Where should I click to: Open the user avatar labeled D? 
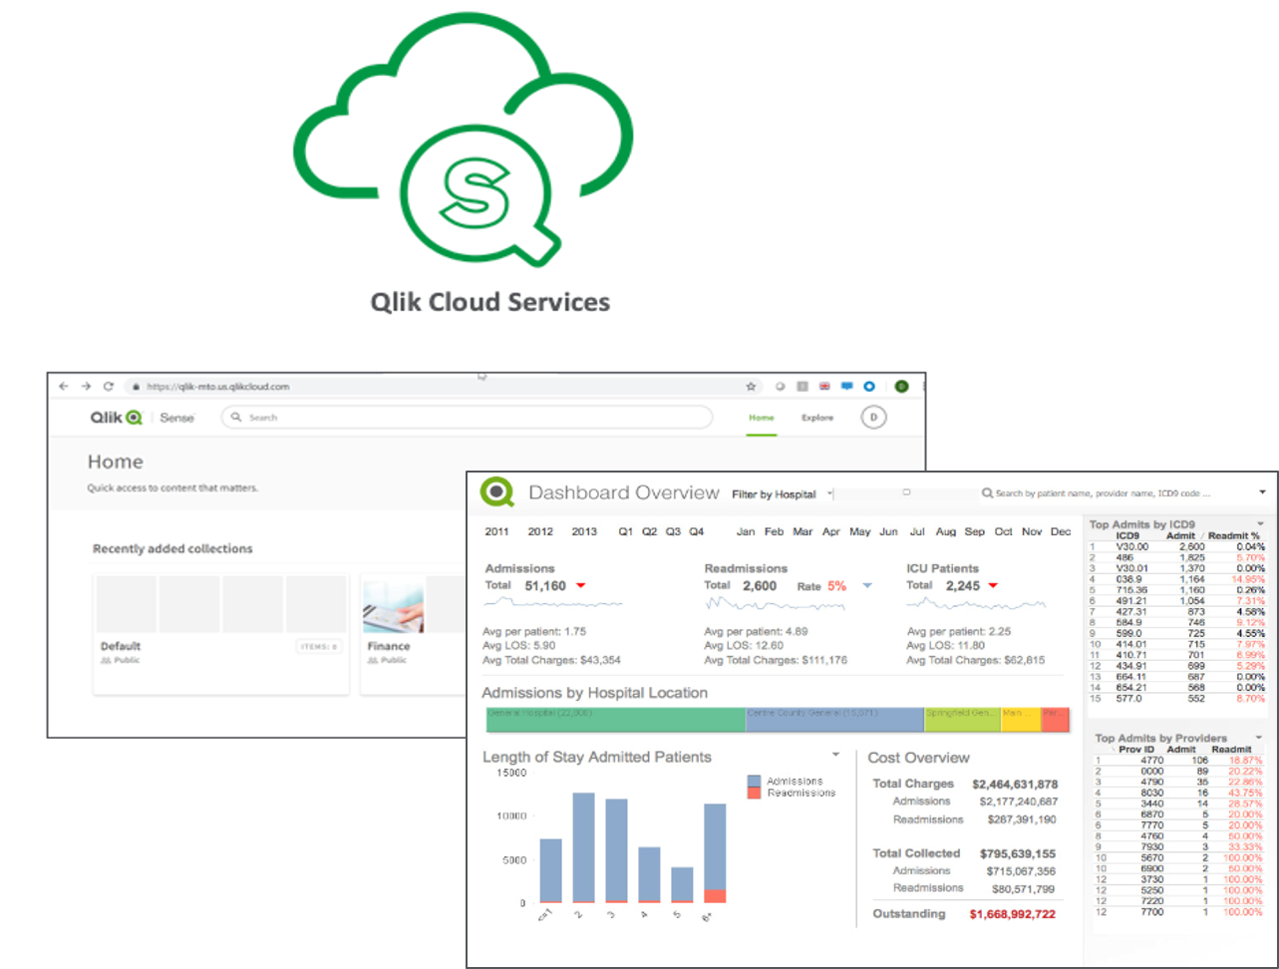873,418
